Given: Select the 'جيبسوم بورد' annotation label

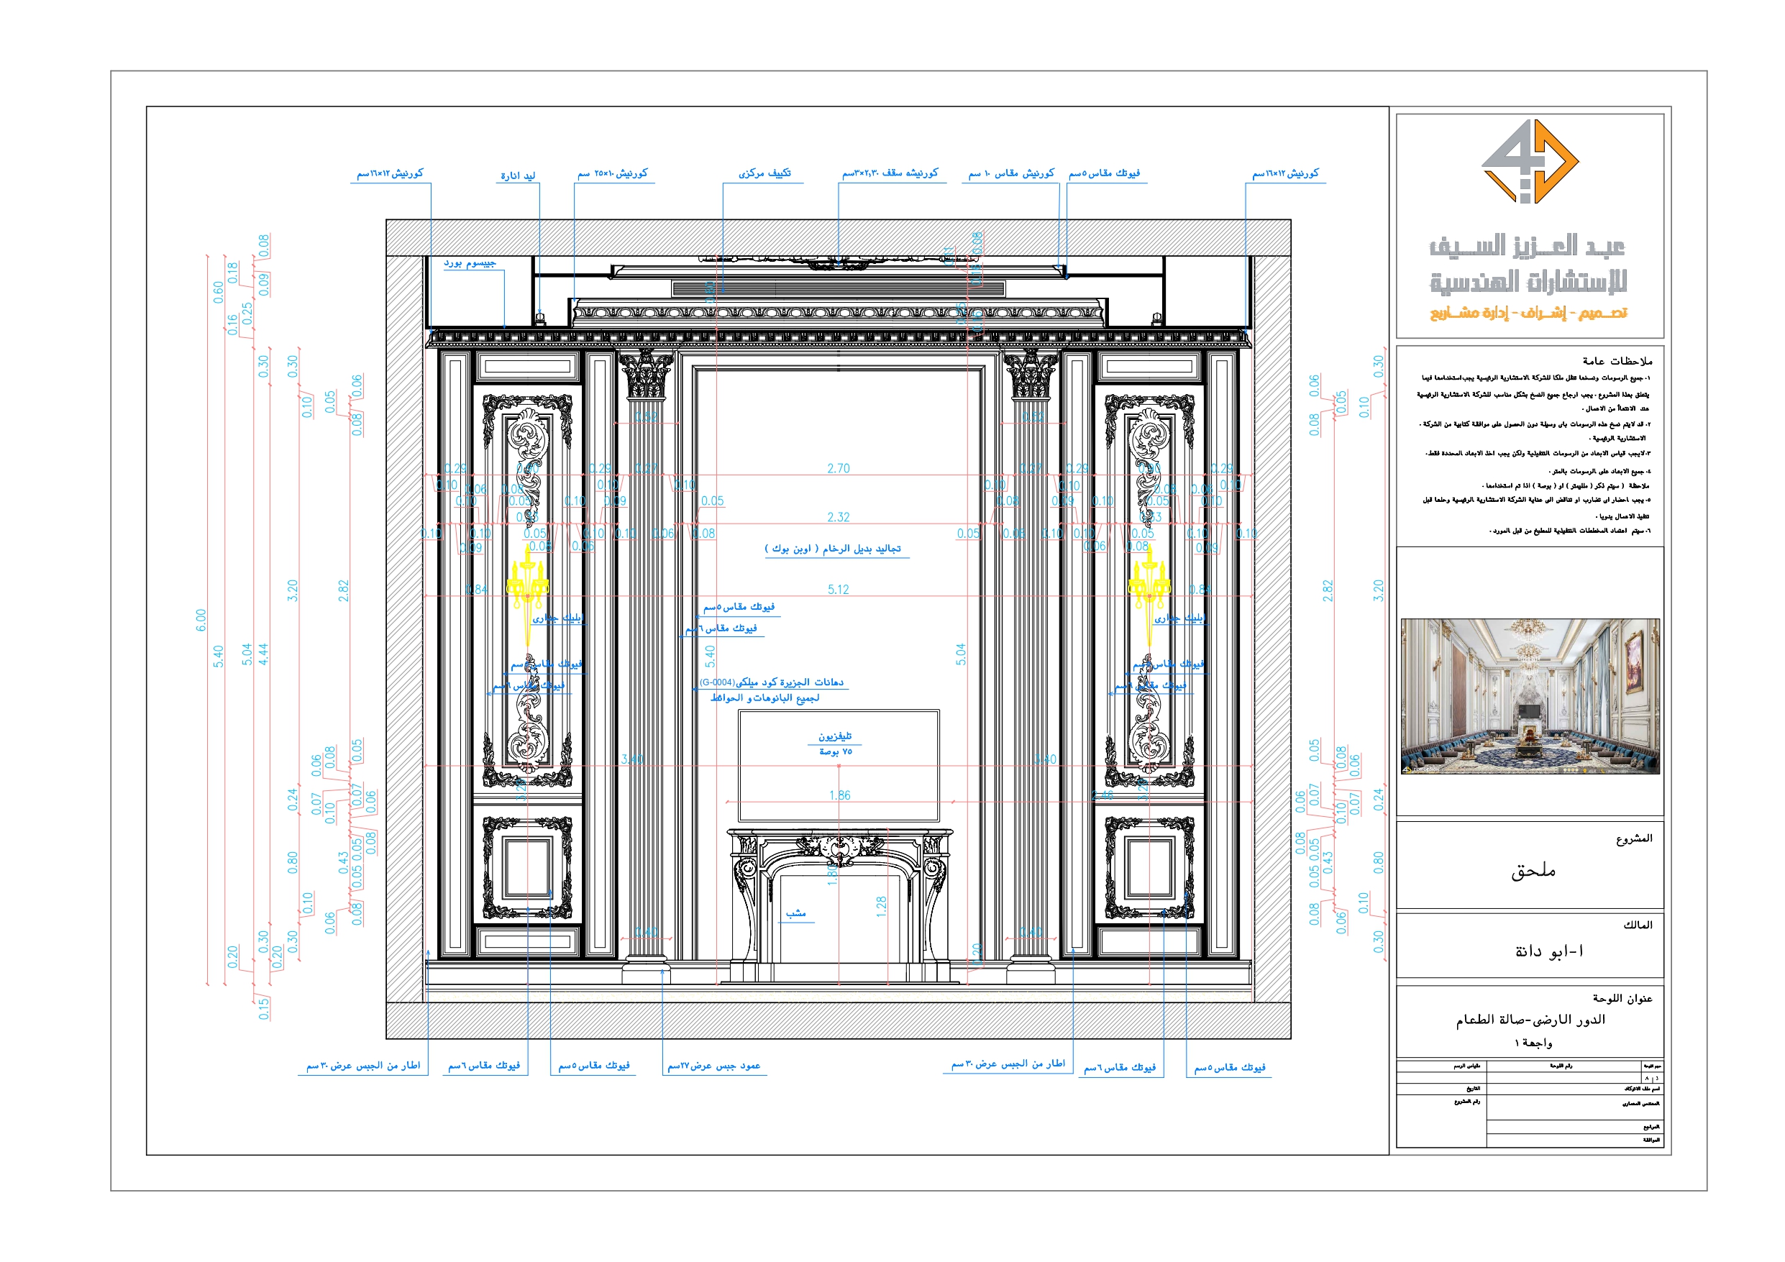Looking at the screenshot, I should 470,262.
